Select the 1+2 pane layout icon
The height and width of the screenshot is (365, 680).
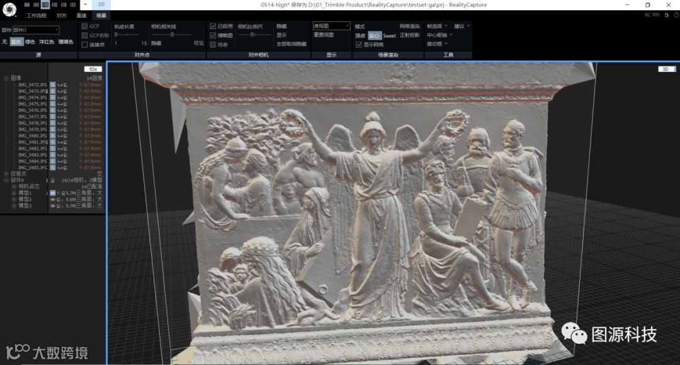coord(54,5)
